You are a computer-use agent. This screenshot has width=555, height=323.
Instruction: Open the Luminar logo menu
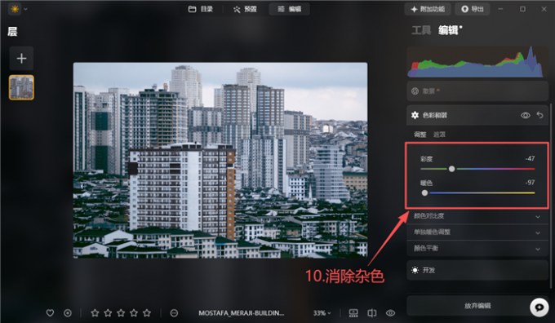point(15,9)
